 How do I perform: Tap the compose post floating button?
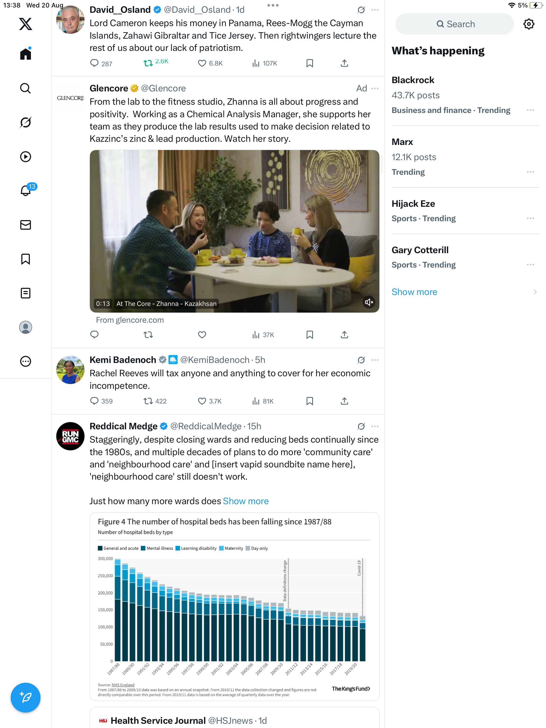[x=25, y=697]
